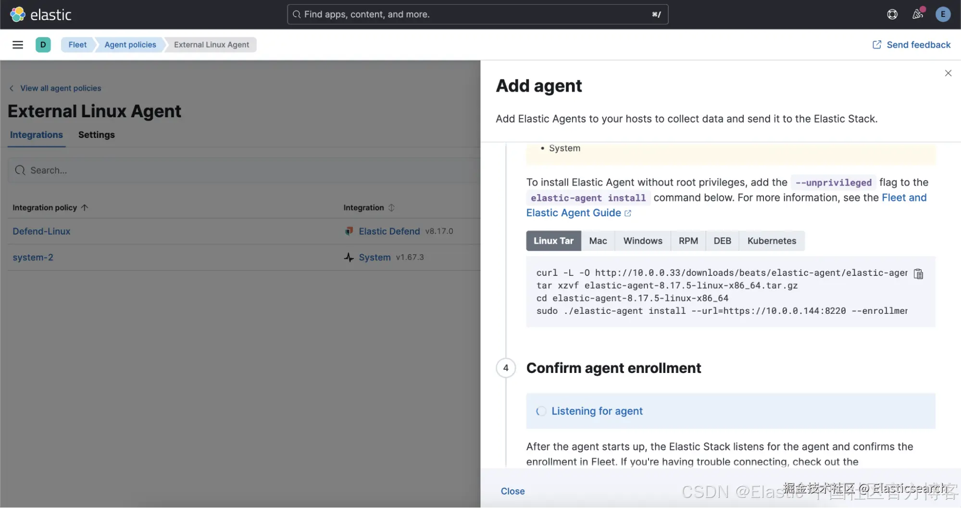Select the DEB platform tab
Screen dimensions: 961x508
(722, 241)
